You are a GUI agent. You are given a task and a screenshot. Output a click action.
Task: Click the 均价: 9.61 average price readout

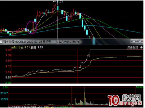point(24,48)
